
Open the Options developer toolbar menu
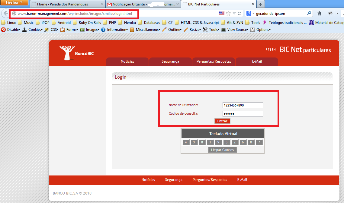[260, 29]
